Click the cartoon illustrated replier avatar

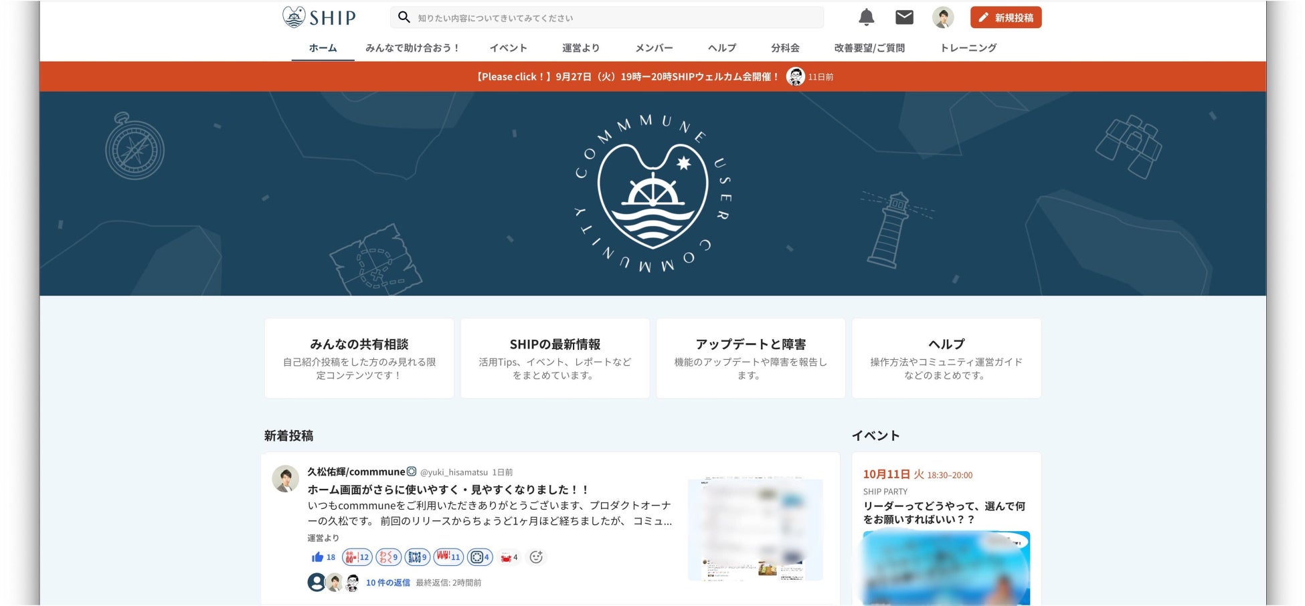pos(352,583)
